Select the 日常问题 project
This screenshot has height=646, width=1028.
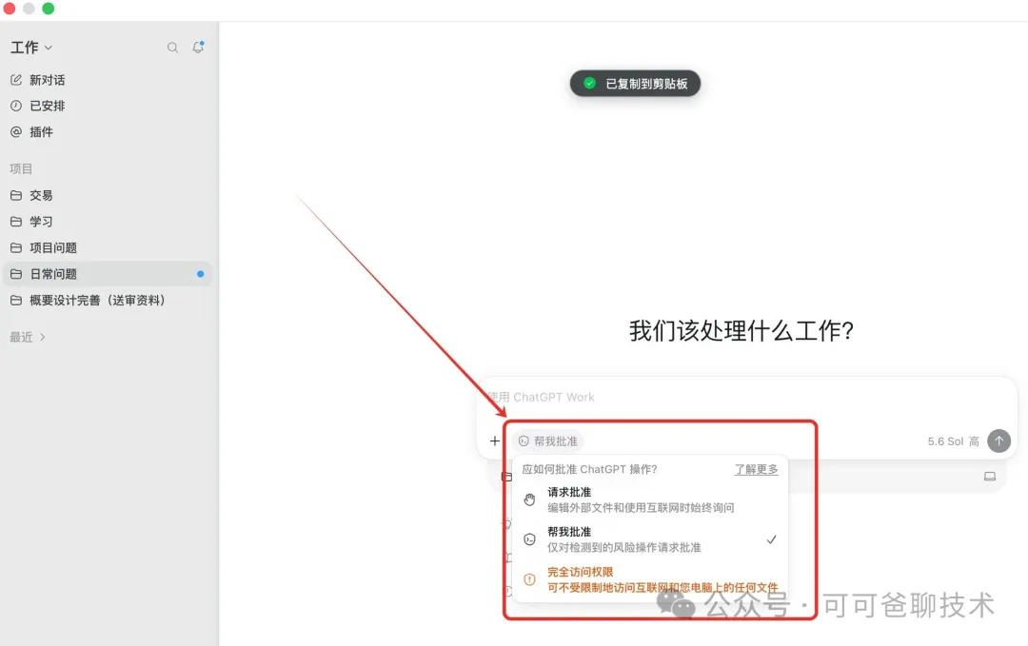pos(109,274)
